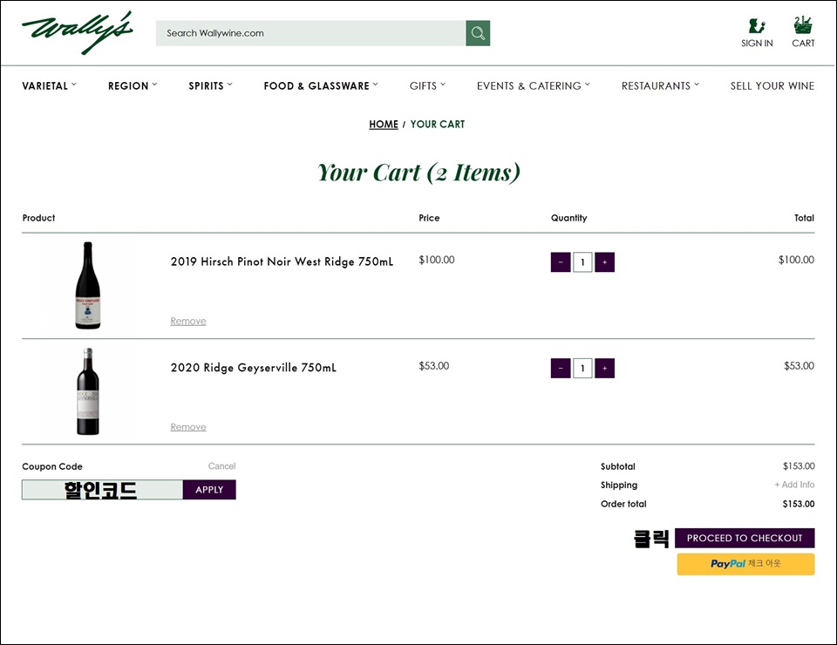Screen dimensions: 837x645
Task: Click the coupon code input field
Action: coord(103,490)
